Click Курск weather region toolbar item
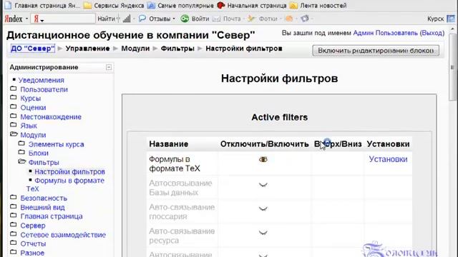 (436, 19)
